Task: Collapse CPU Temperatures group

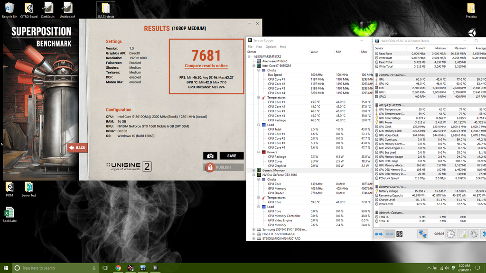Action: coord(259,98)
